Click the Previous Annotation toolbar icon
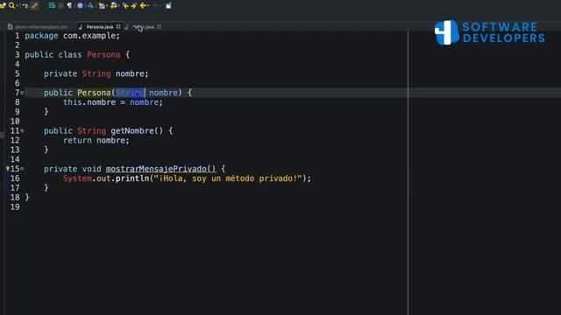Screen dimensions: 561x315 (x=114, y=5)
